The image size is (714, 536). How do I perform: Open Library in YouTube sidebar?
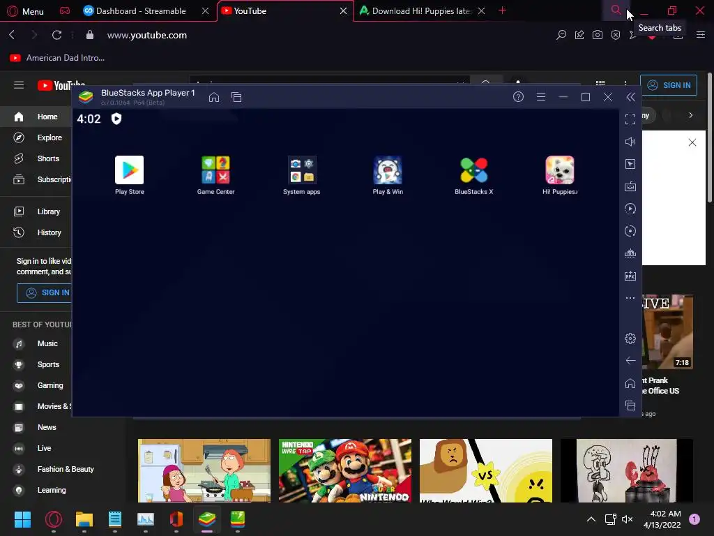tap(36, 211)
